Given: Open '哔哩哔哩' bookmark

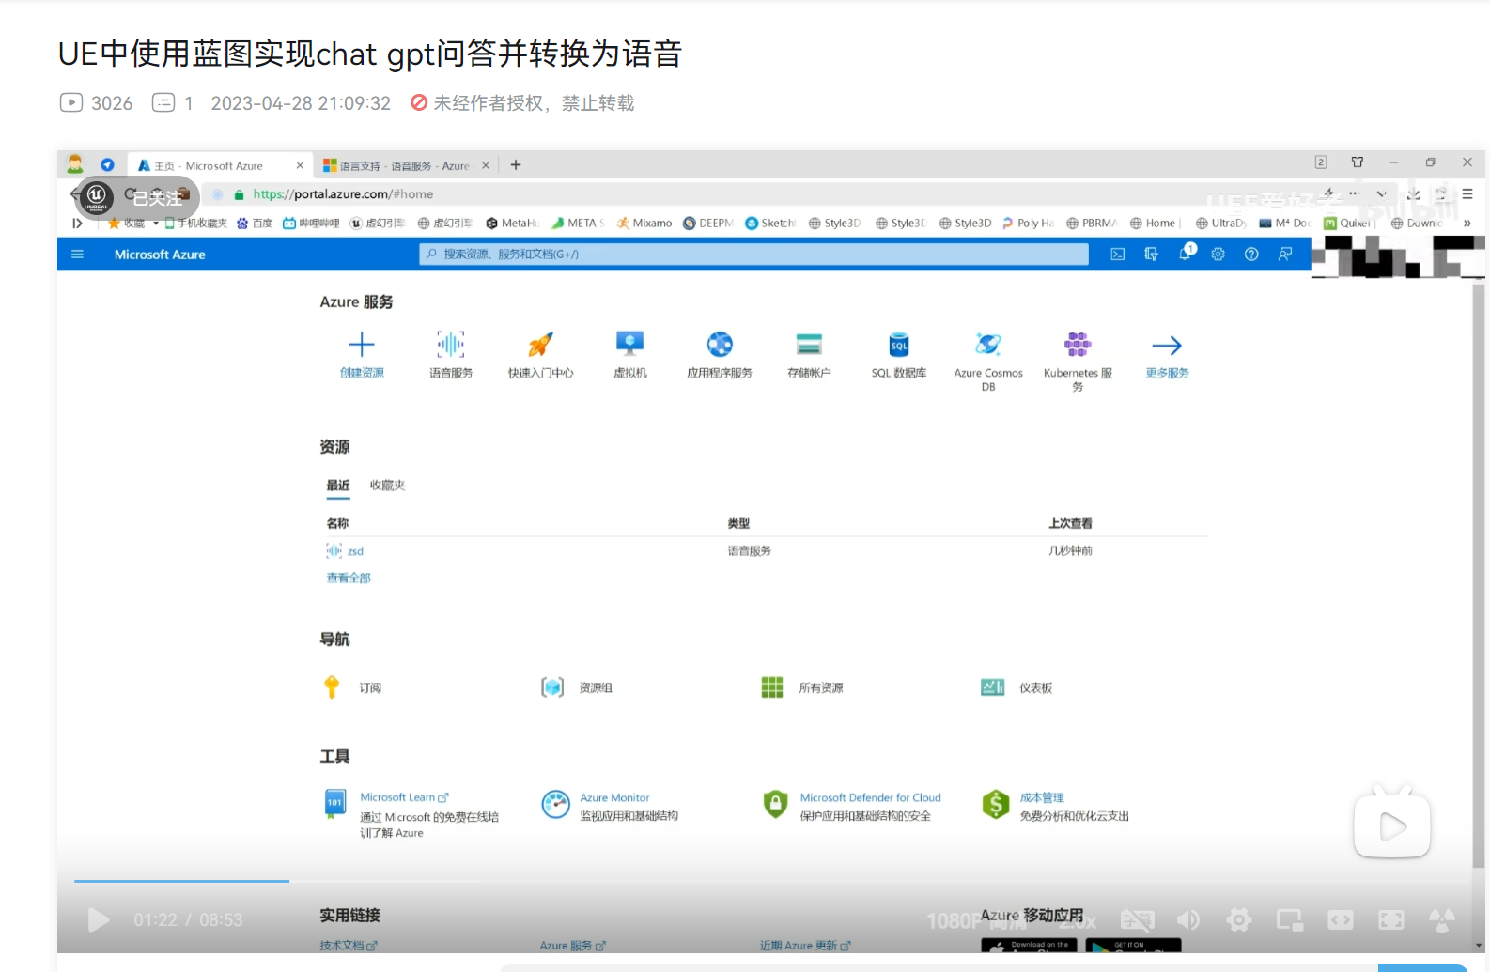Looking at the screenshot, I should pos(311,224).
